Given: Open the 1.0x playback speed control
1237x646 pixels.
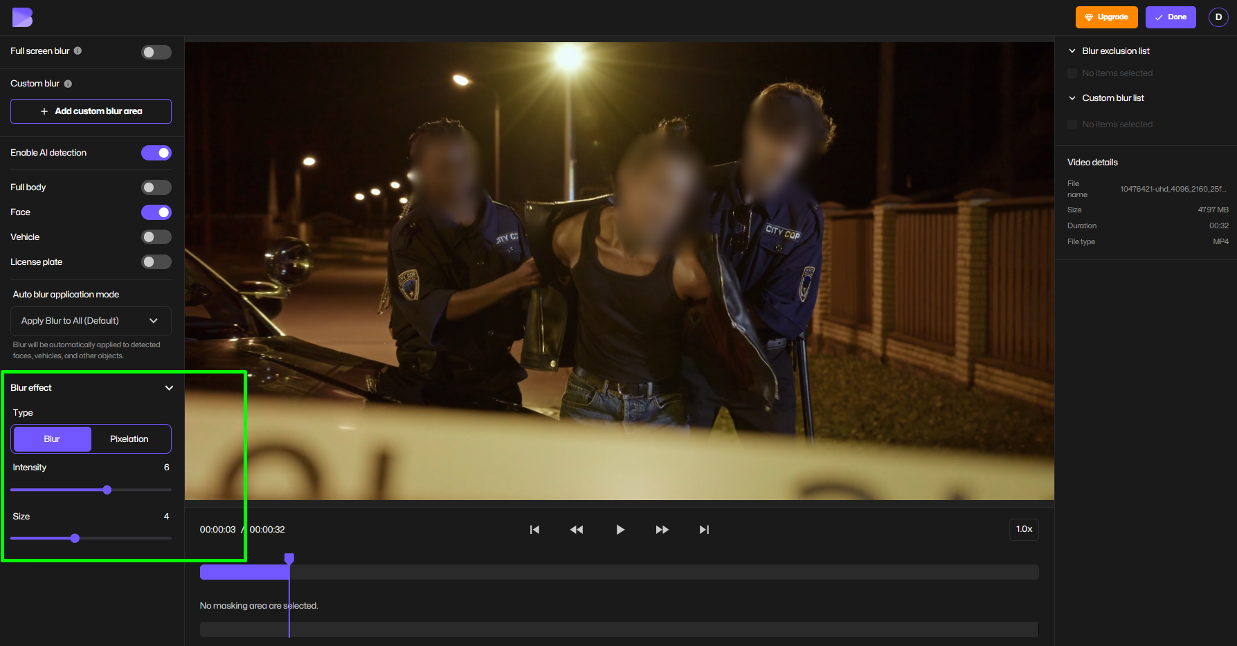Looking at the screenshot, I should (x=1024, y=529).
